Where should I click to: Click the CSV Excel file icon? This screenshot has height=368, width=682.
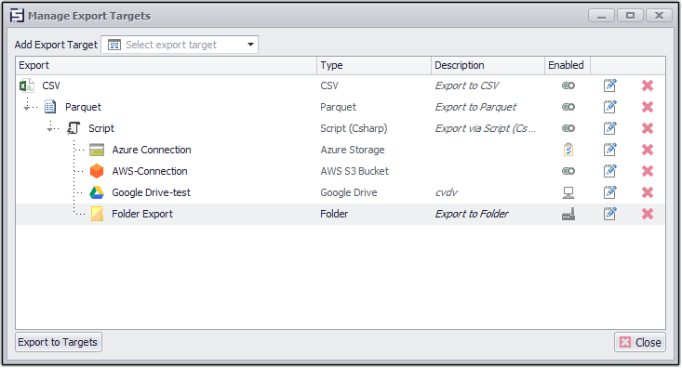click(x=27, y=85)
